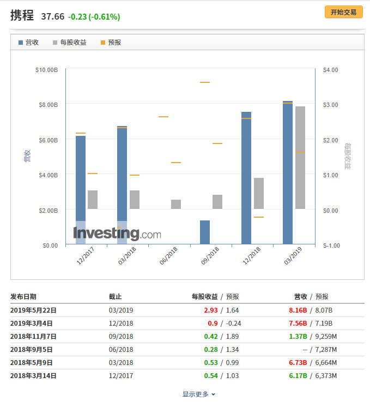Expand 显示更多 earnings rows
370x413 pixels.
tap(195, 394)
